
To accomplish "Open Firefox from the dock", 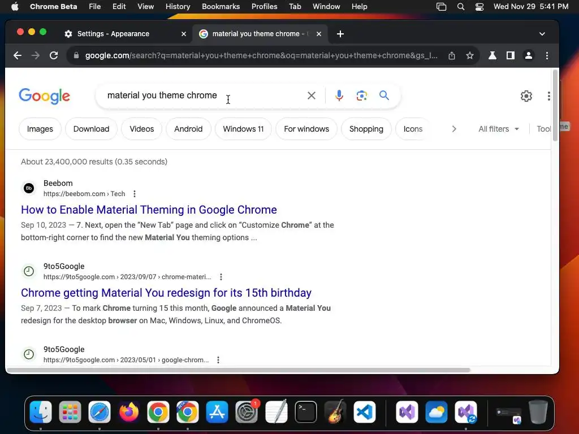I will coord(129,412).
